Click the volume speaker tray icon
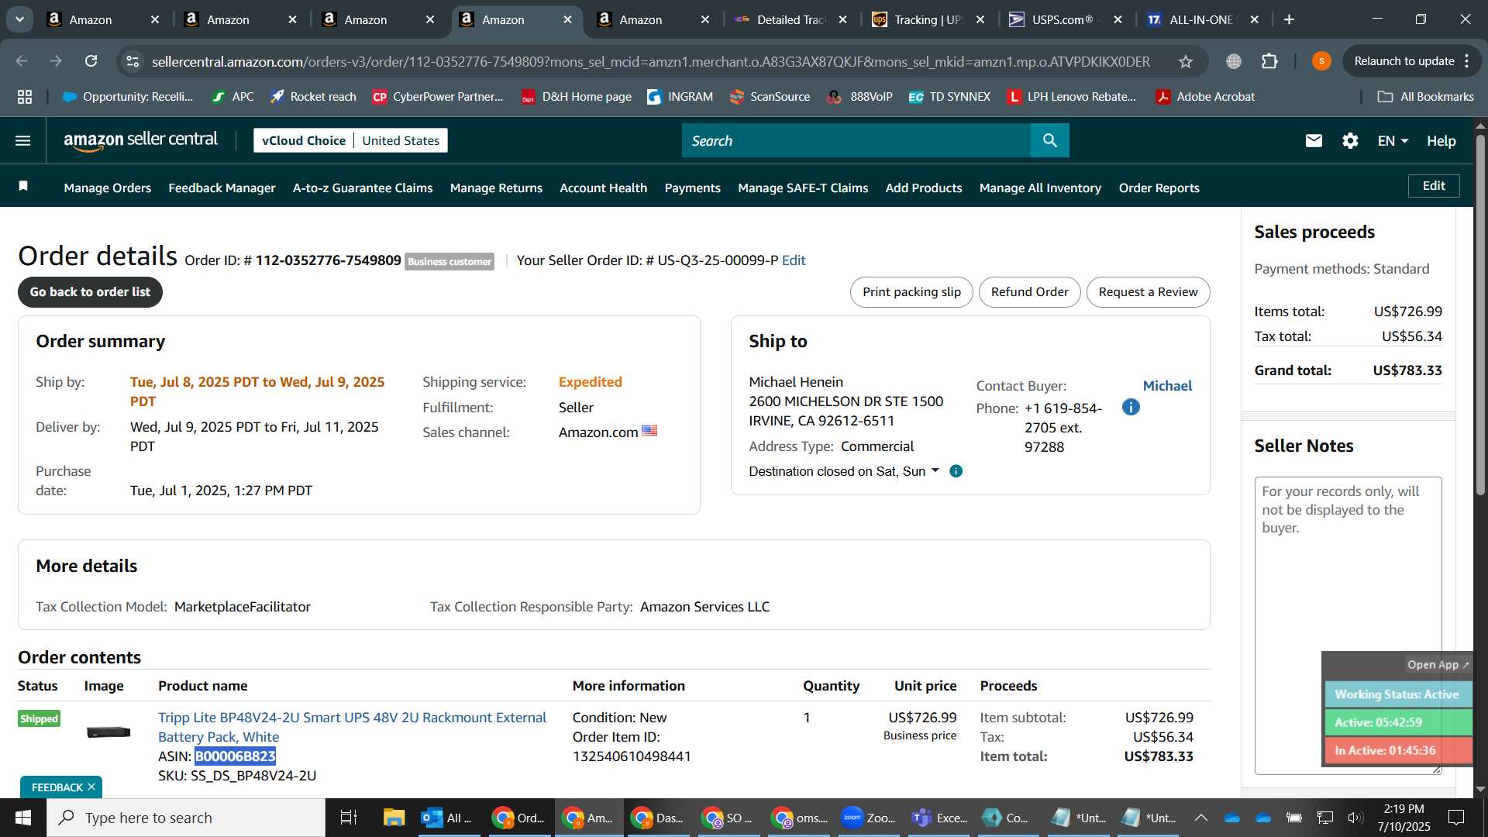Screen dimensions: 1488x837 pyautogui.click(x=1355, y=818)
